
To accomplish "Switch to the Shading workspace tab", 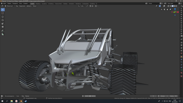I will (65, 4).
